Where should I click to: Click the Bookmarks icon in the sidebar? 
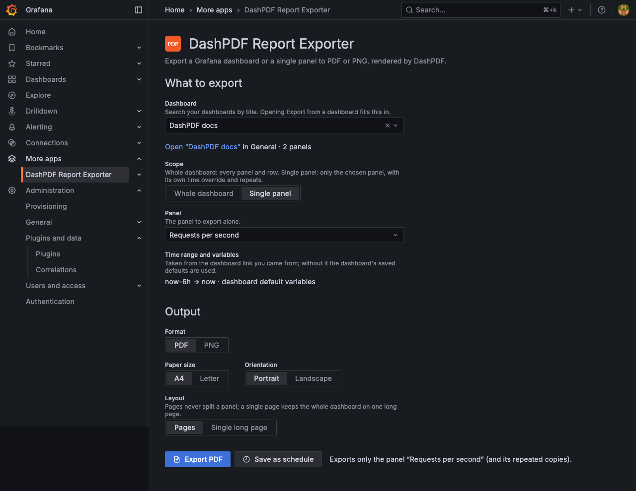[x=12, y=48]
